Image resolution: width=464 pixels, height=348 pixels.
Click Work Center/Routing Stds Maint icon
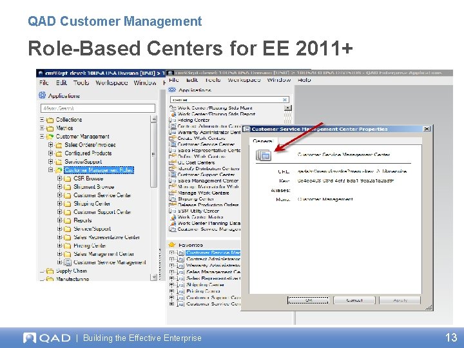(173, 108)
